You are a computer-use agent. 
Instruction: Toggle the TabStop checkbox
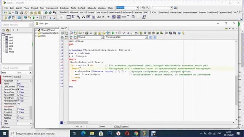[x=18, y=118]
